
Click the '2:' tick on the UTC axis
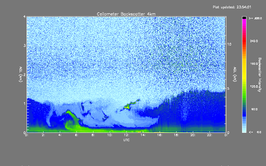click(x=44, y=135)
